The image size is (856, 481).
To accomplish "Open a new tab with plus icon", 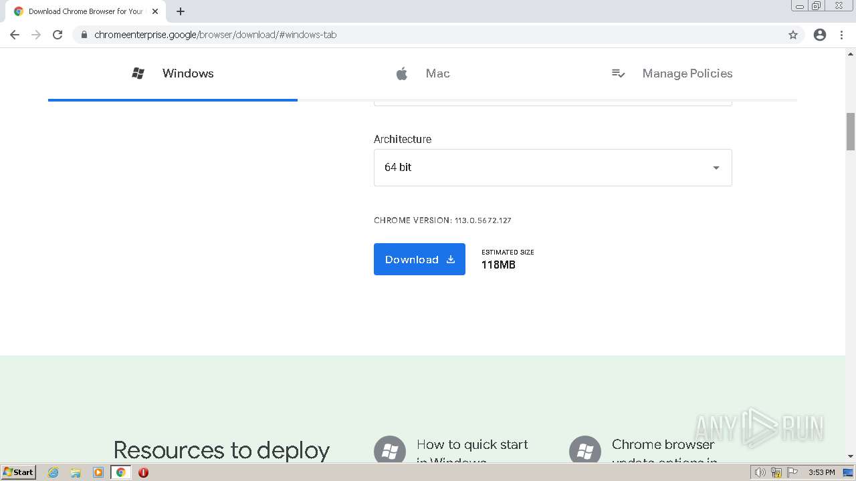I will click(x=181, y=11).
